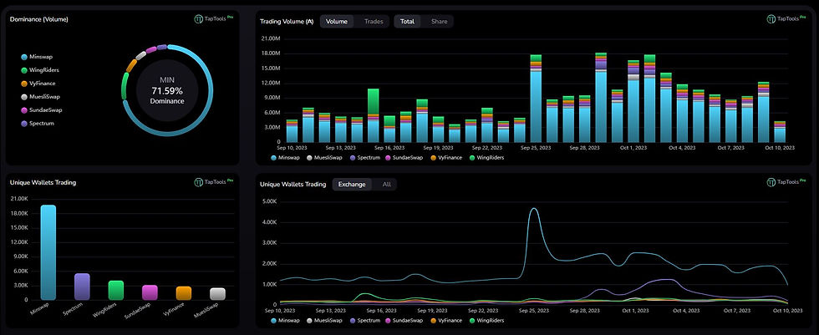This screenshot has height=335, width=819.
Task: Toggle MuesliSwap line in wallets chart legend
Action: click(326, 320)
